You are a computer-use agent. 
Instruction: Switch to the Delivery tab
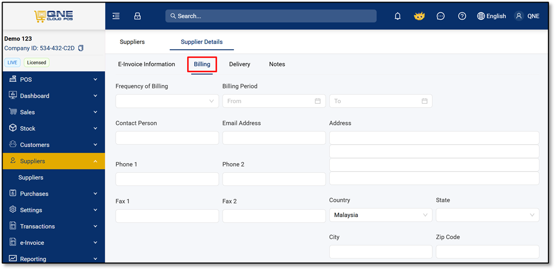pos(240,65)
